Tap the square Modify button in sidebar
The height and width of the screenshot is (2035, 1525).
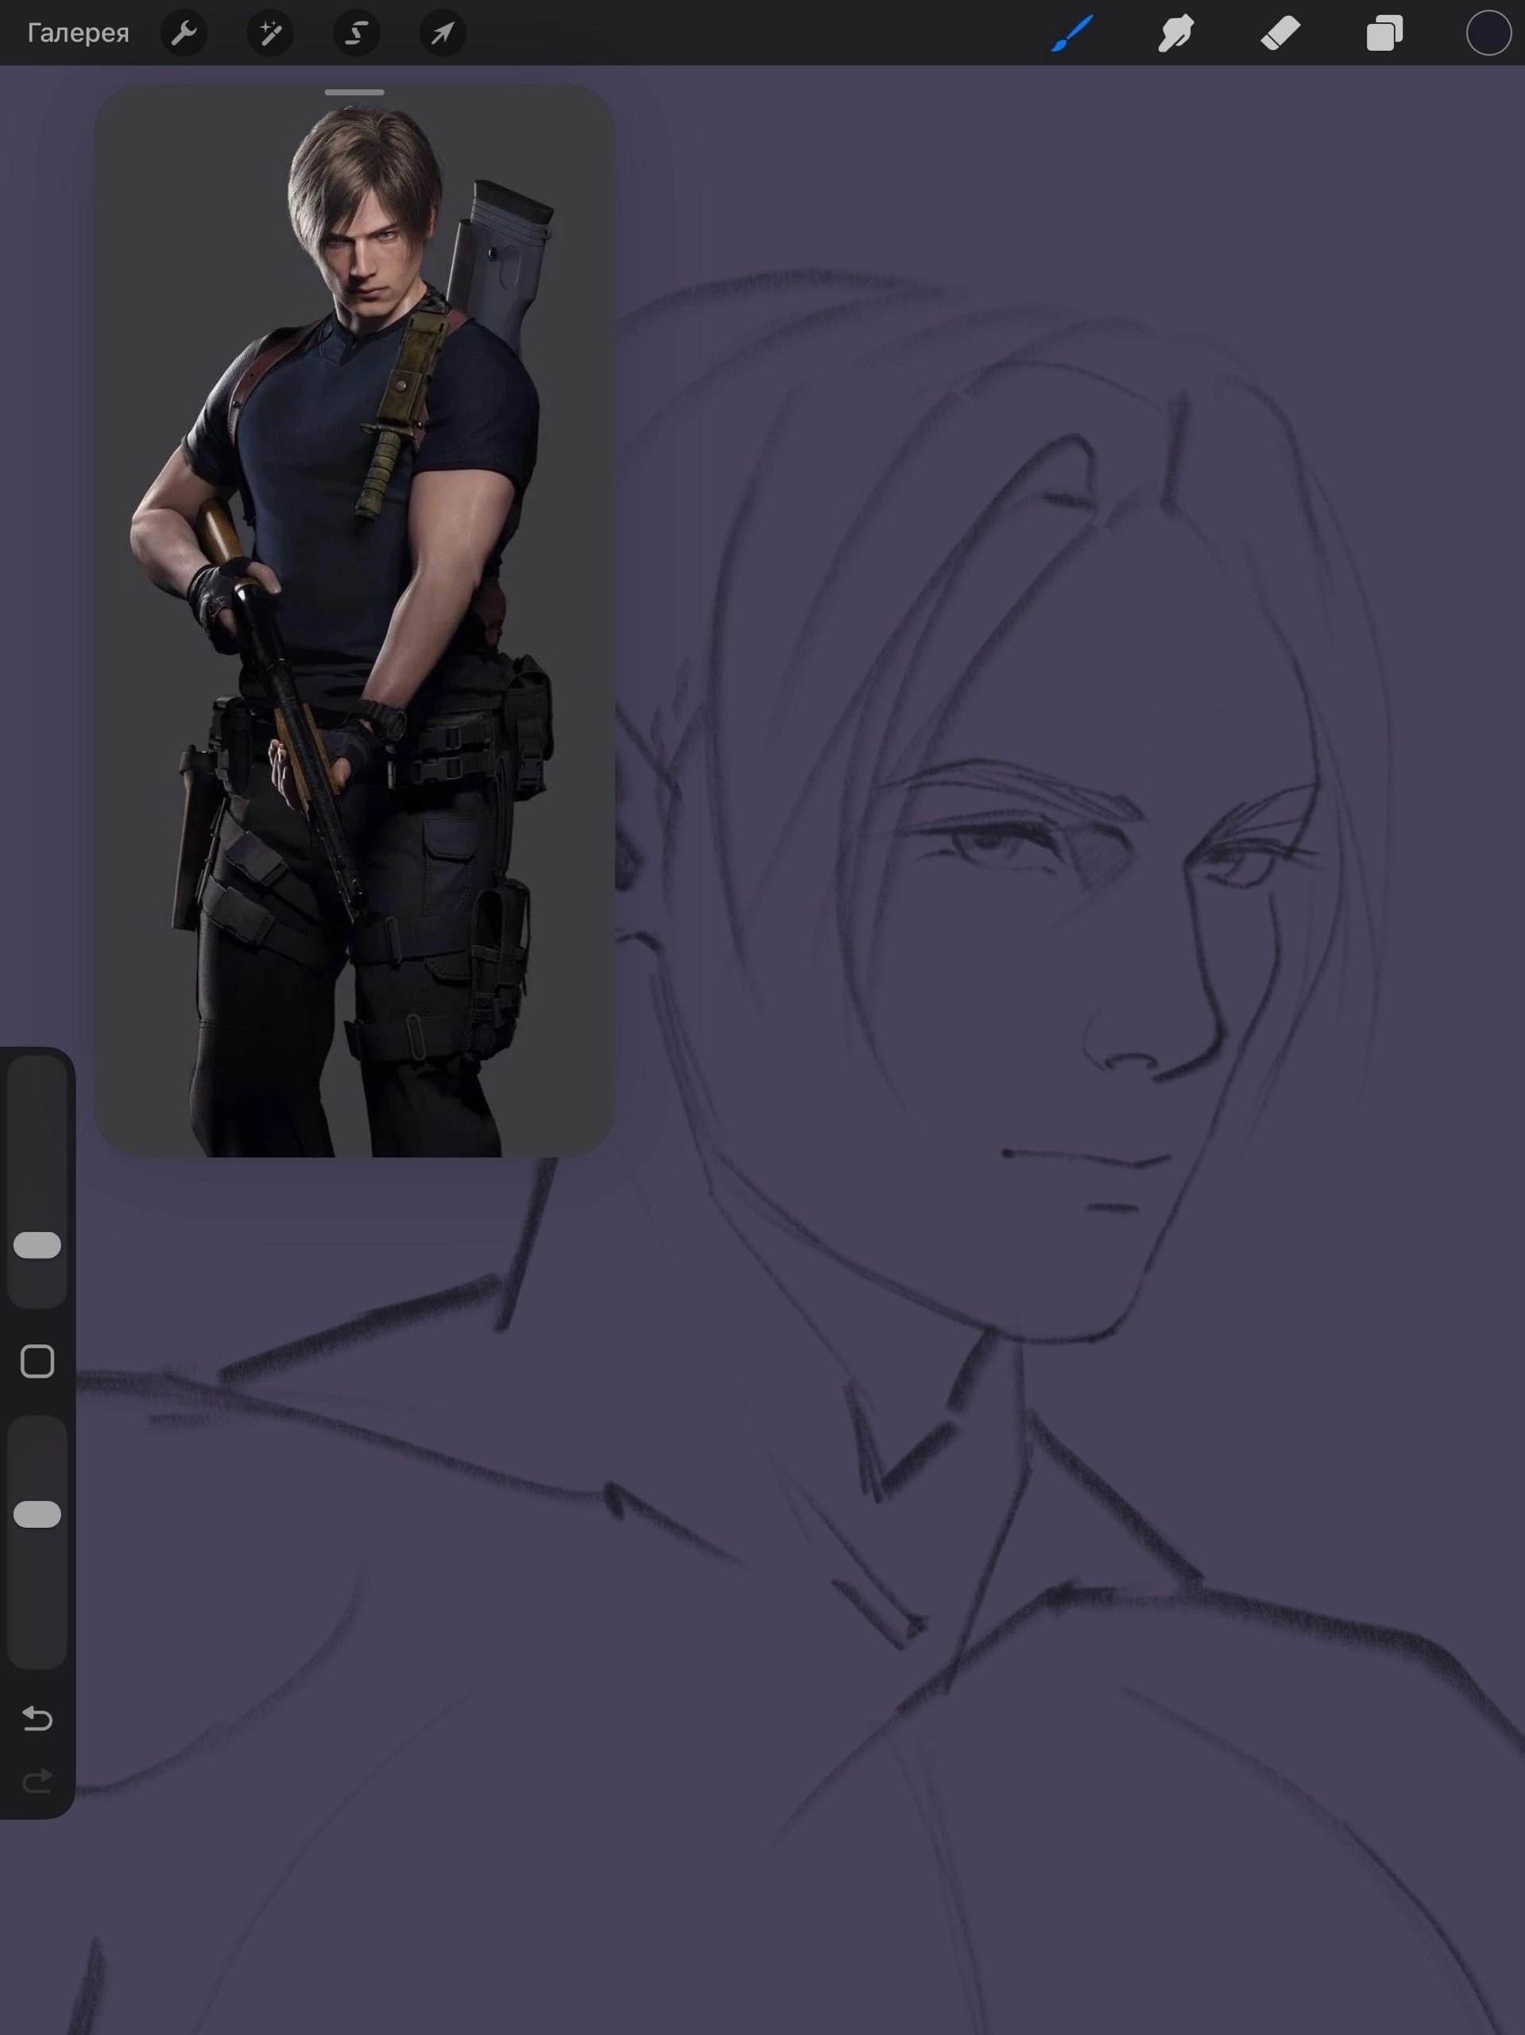point(37,1361)
